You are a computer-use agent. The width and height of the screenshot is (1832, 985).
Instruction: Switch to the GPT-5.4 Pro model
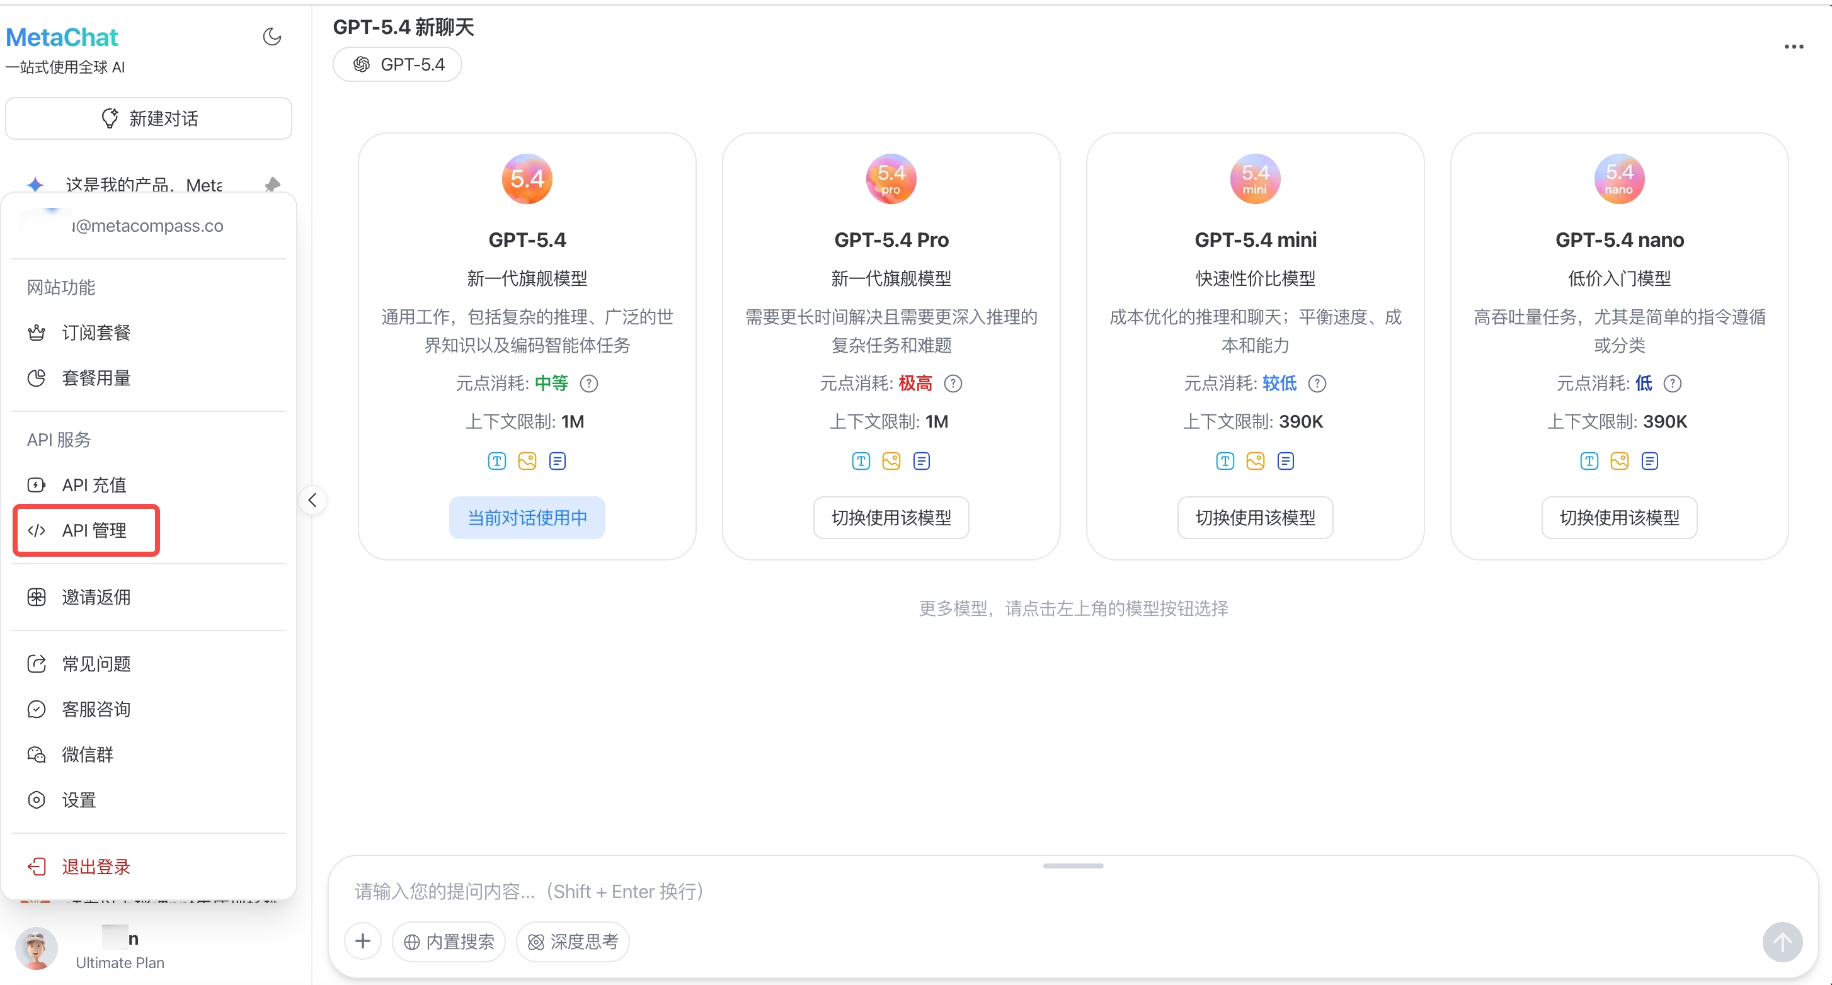[x=891, y=518]
